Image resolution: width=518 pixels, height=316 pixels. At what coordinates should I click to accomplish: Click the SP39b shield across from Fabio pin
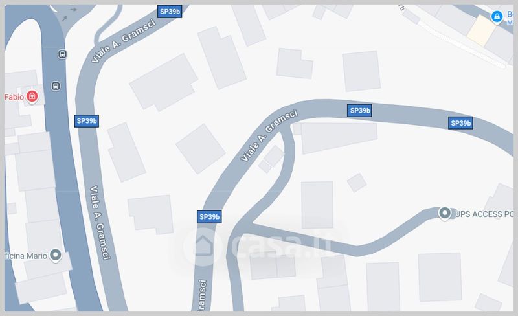(87, 121)
